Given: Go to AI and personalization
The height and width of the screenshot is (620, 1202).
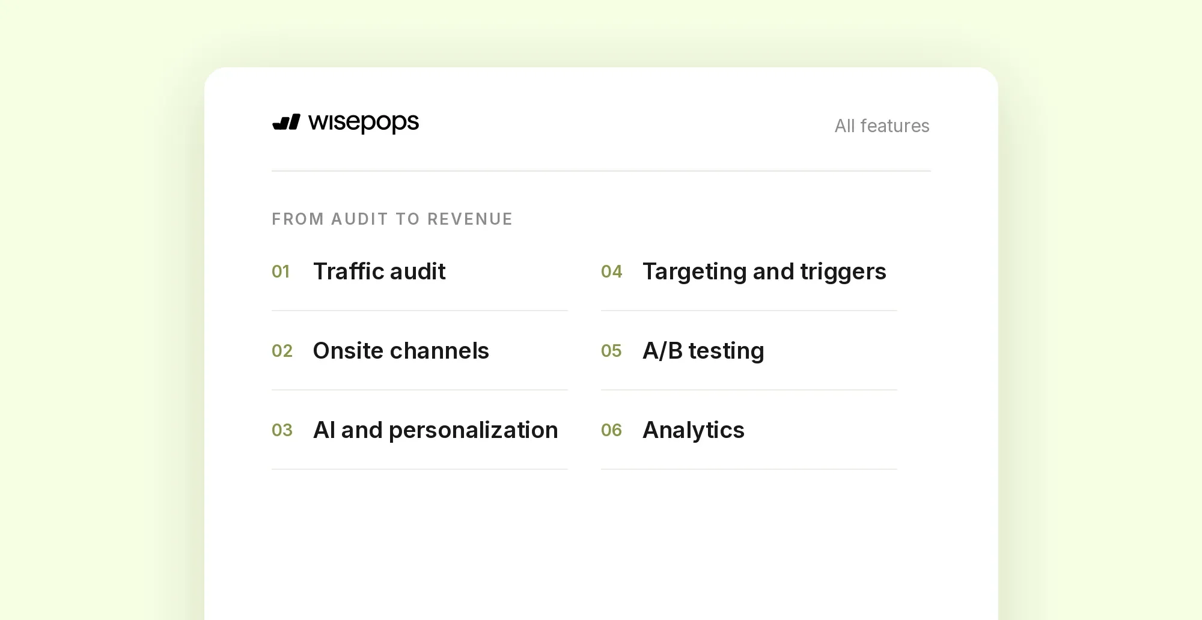Looking at the screenshot, I should 436,430.
